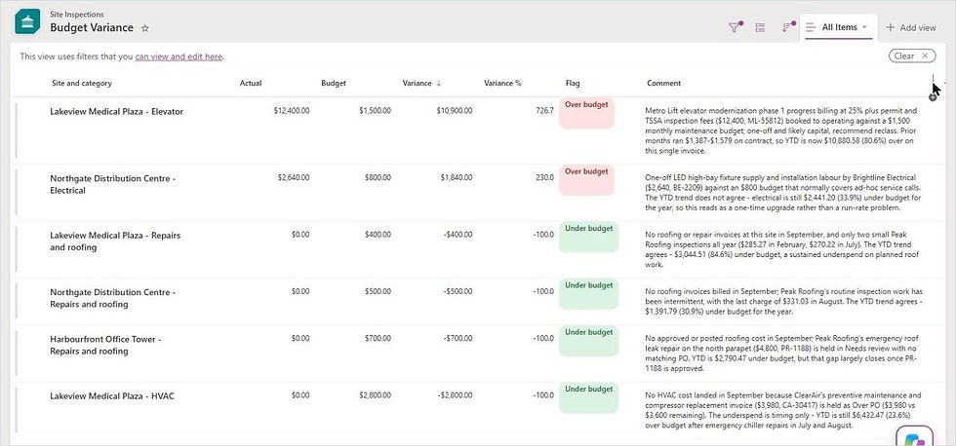The width and height of the screenshot is (956, 446).
Task: Click the Comment column header
Action: (664, 84)
